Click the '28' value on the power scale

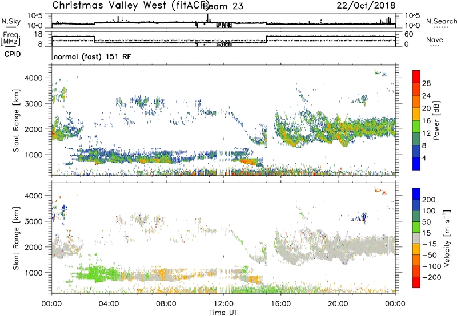tap(426, 83)
